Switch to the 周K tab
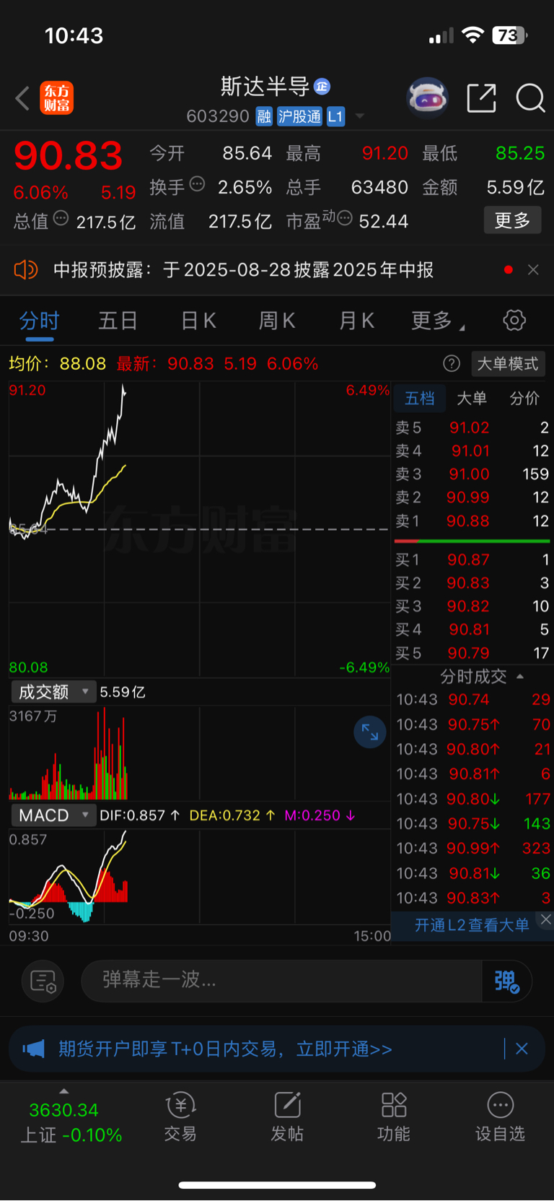The height and width of the screenshot is (1201, 554). tap(277, 321)
